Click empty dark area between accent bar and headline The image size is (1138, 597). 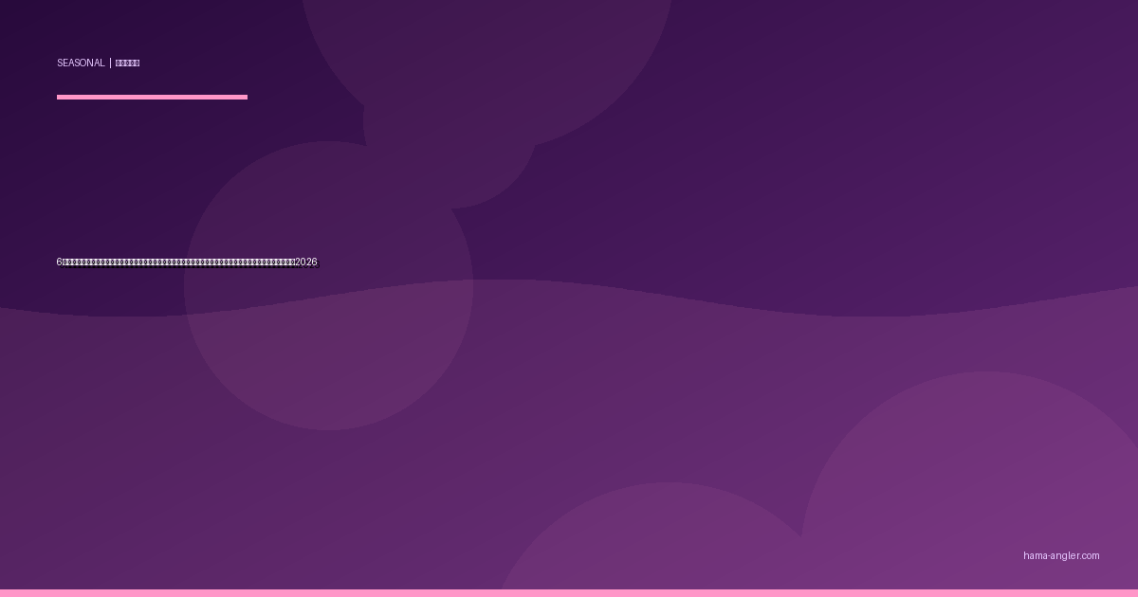pos(152,180)
